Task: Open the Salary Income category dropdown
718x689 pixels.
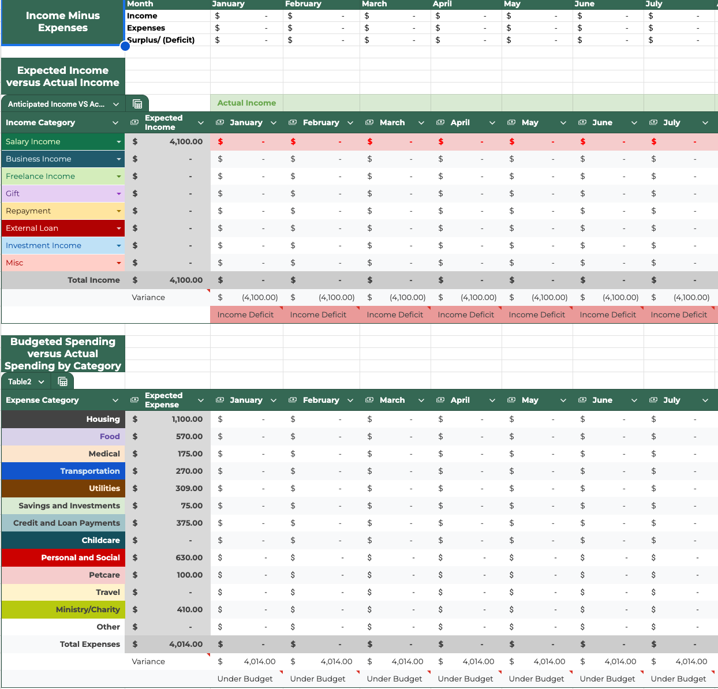Action: pos(119,142)
